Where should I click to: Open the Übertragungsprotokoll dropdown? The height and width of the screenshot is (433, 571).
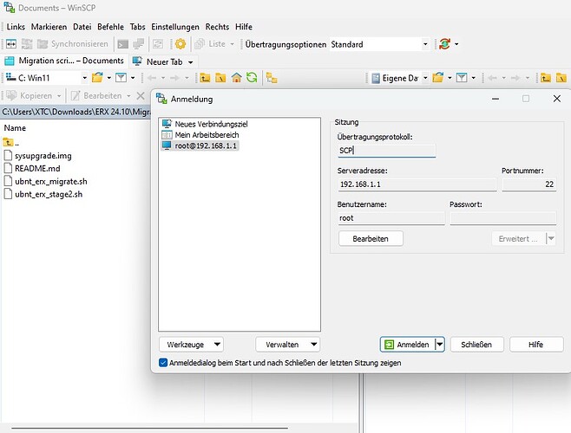tap(386, 150)
